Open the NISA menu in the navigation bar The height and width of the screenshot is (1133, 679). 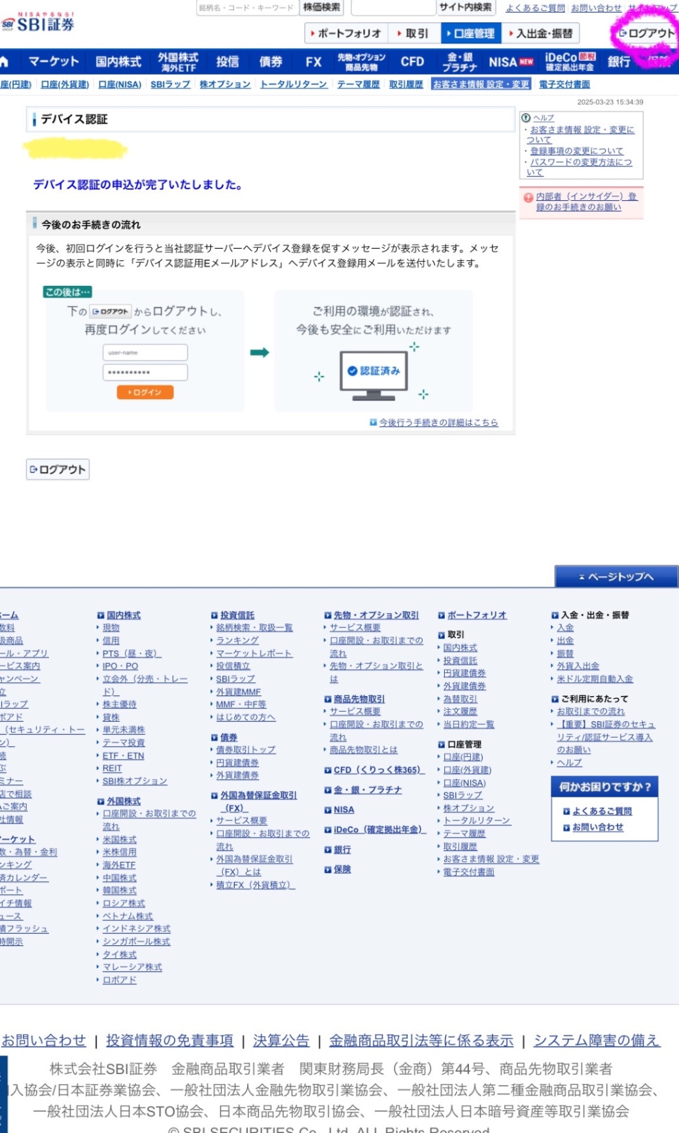point(511,62)
